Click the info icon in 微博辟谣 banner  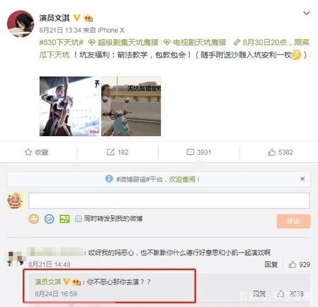109,179
